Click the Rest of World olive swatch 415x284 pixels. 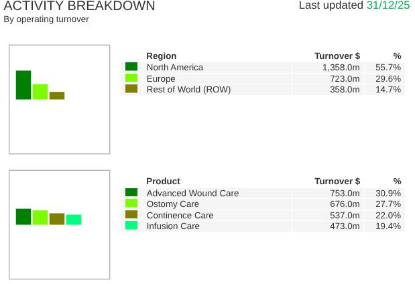131,89
